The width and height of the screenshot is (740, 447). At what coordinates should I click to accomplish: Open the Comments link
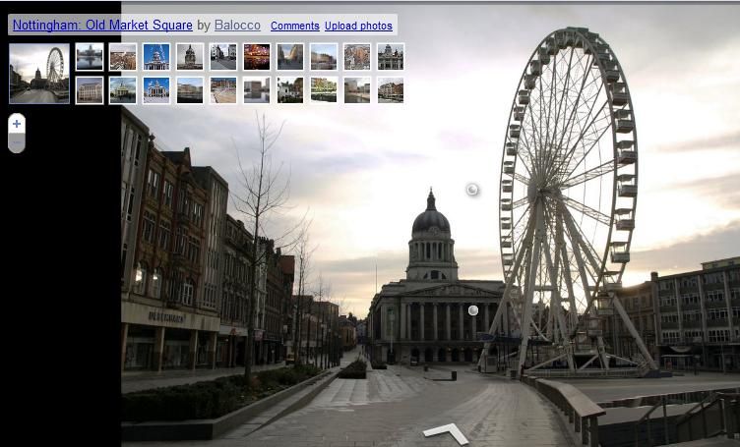point(294,27)
